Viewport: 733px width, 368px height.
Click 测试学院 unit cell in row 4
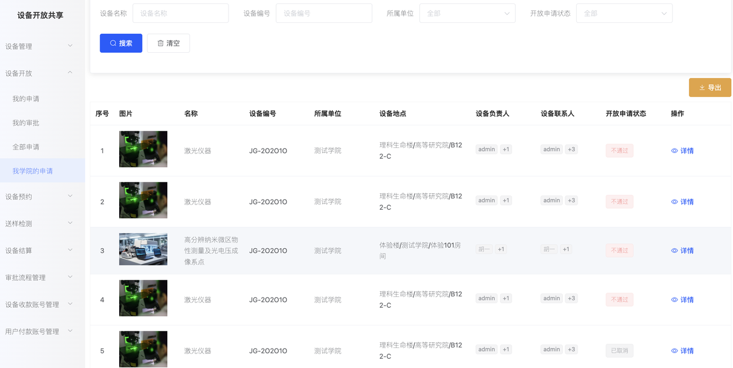(328, 300)
